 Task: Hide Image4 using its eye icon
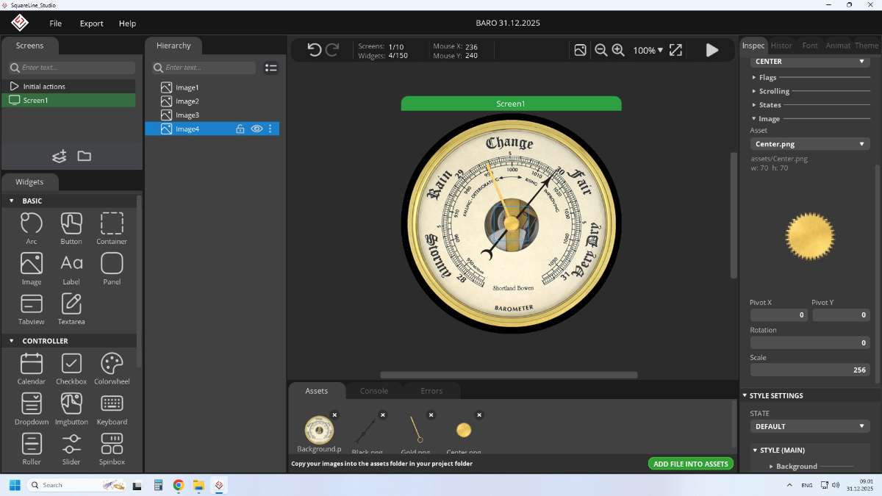pyautogui.click(x=257, y=129)
